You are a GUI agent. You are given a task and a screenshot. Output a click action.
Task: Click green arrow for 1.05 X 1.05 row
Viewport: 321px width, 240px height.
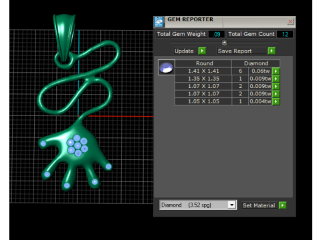276,101
